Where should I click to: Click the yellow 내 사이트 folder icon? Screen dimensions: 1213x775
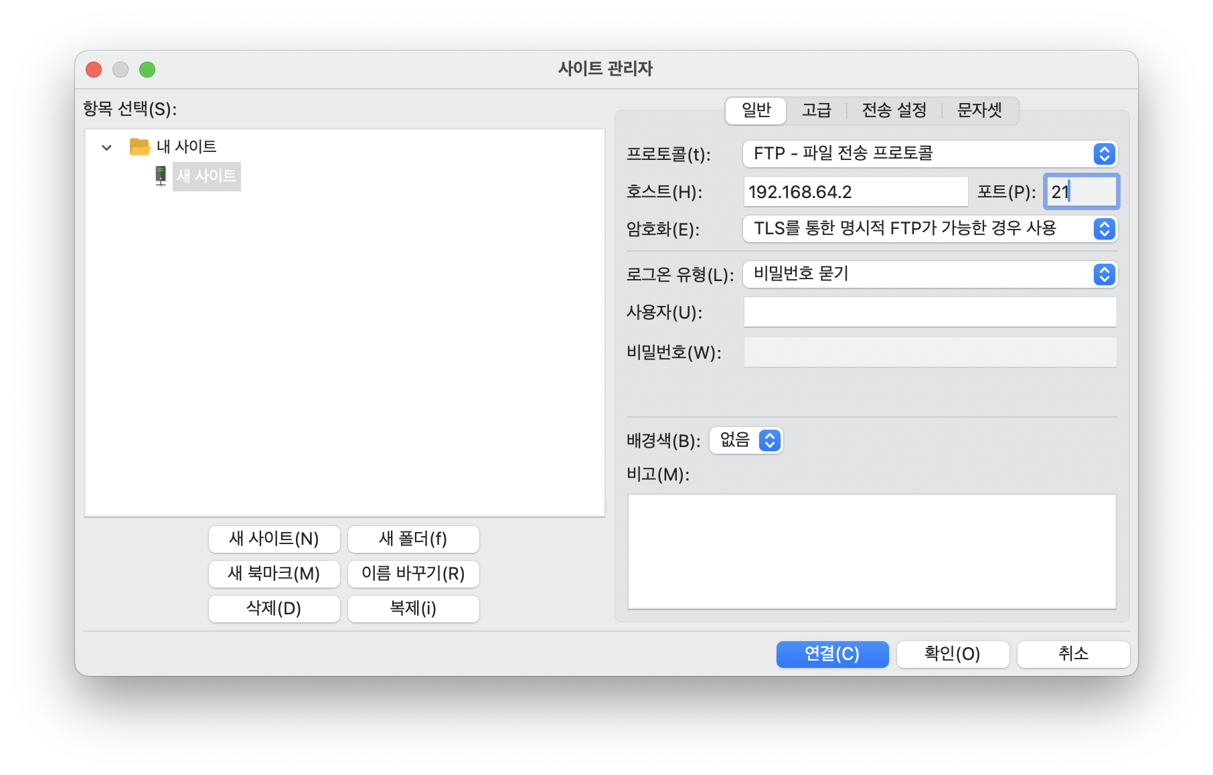pos(139,147)
